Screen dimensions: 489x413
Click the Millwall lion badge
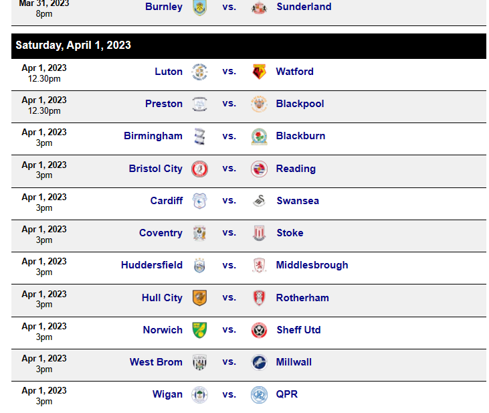[x=259, y=362]
